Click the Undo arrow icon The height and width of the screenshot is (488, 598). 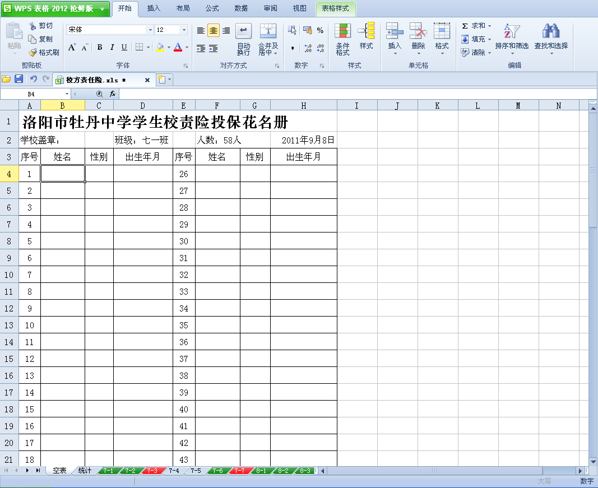[34, 80]
